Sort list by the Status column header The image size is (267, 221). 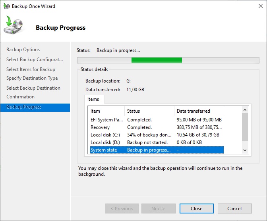[x=149, y=111]
